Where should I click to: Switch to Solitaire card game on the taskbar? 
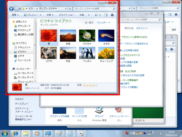81,134
